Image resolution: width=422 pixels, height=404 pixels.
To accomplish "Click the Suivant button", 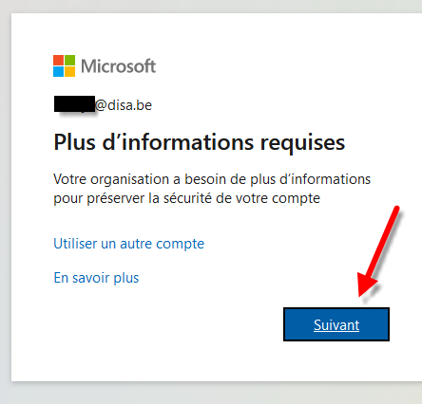I will [x=336, y=324].
